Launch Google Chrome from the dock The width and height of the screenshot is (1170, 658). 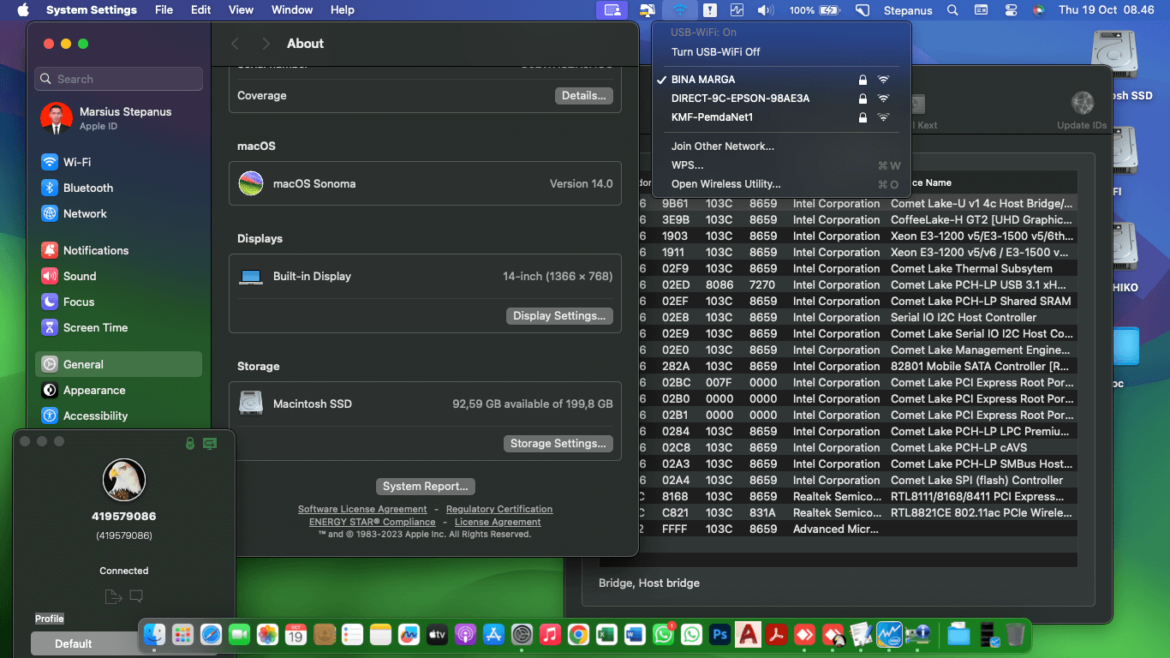click(578, 635)
